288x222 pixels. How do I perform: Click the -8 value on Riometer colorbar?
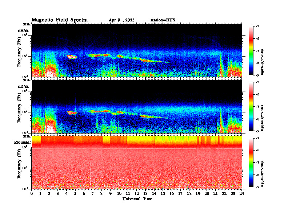pos(257,175)
